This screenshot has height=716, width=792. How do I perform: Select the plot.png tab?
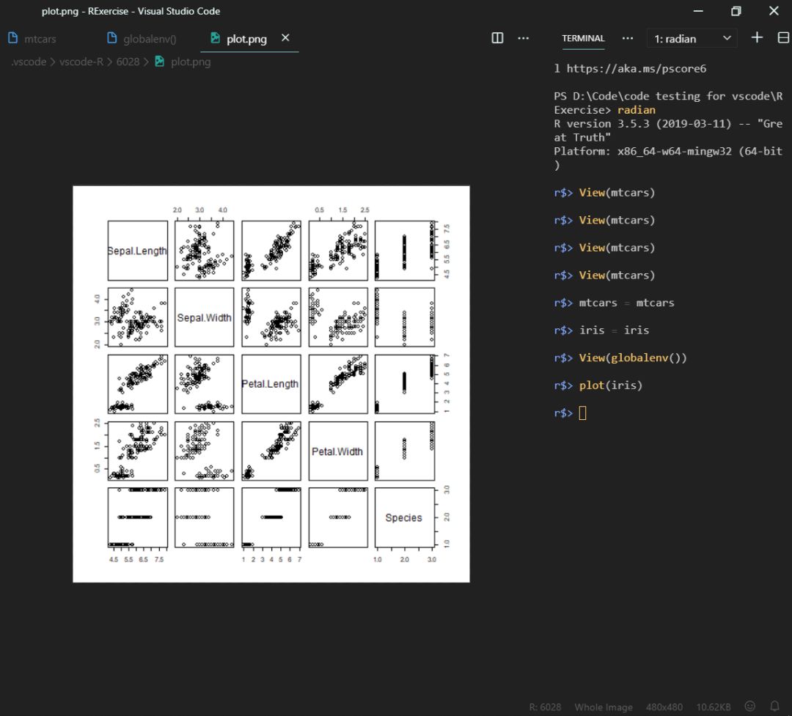click(x=246, y=38)
